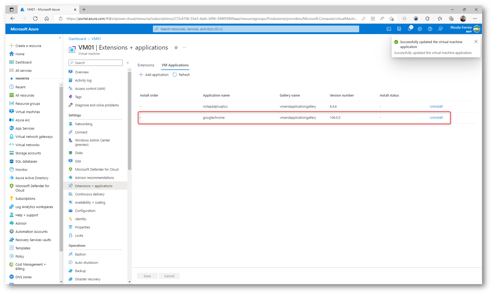Open browser Settings and more menu
Screen dimensions: 493x295
tap(475, 19)
